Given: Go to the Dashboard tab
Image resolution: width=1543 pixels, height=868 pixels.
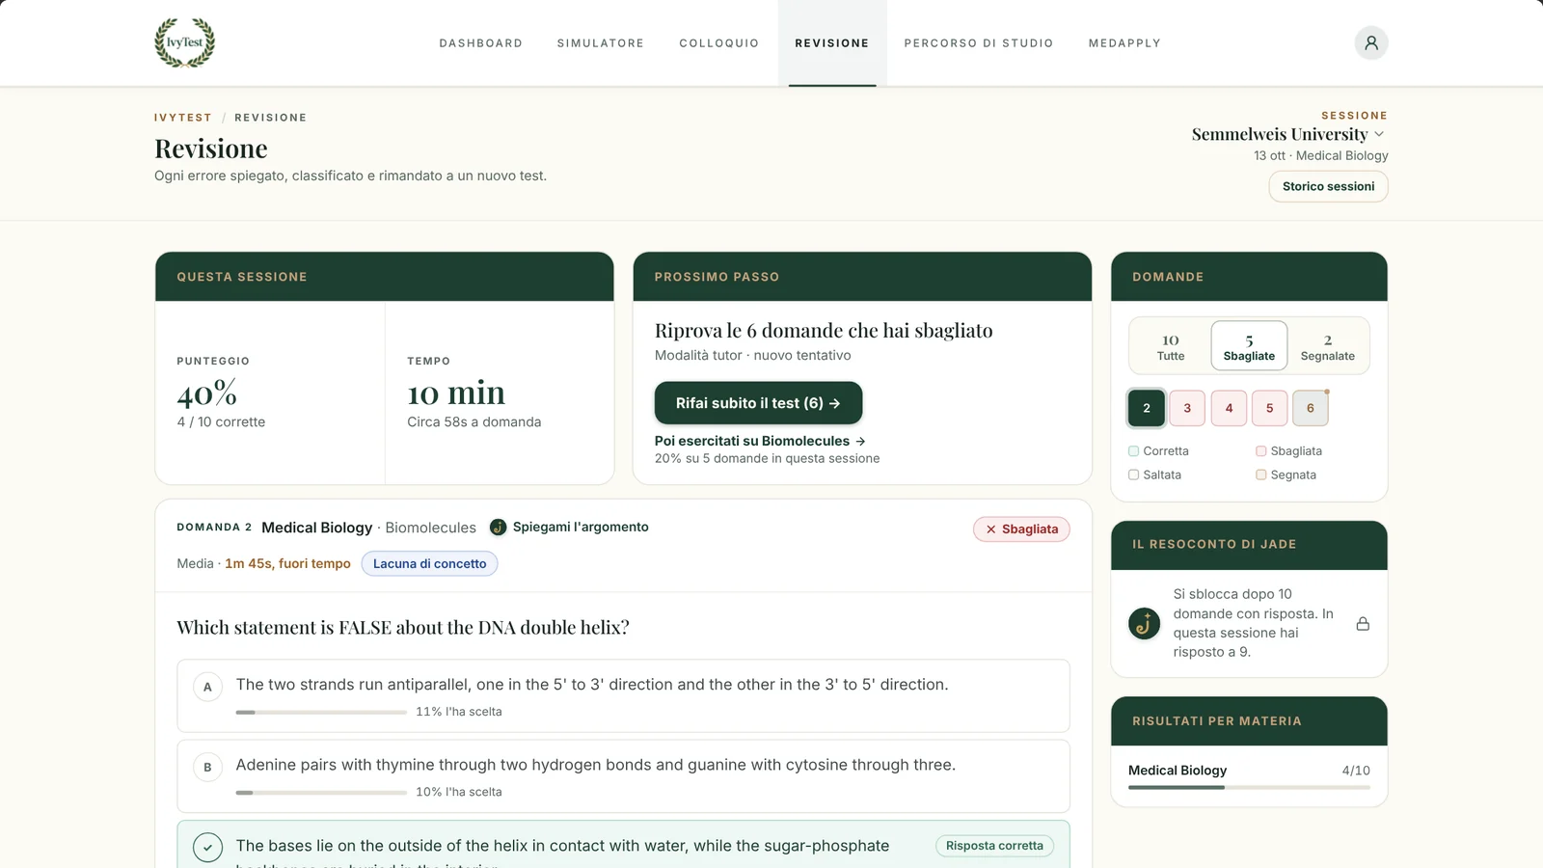Looking at the screenshot, I should [x=480, y=43].
